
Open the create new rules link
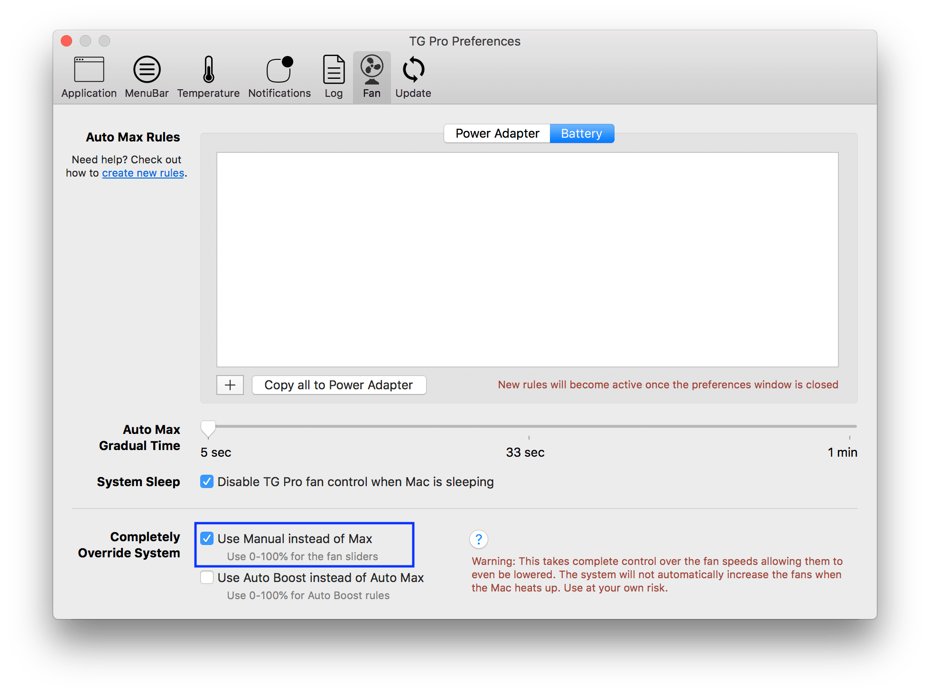143,173
